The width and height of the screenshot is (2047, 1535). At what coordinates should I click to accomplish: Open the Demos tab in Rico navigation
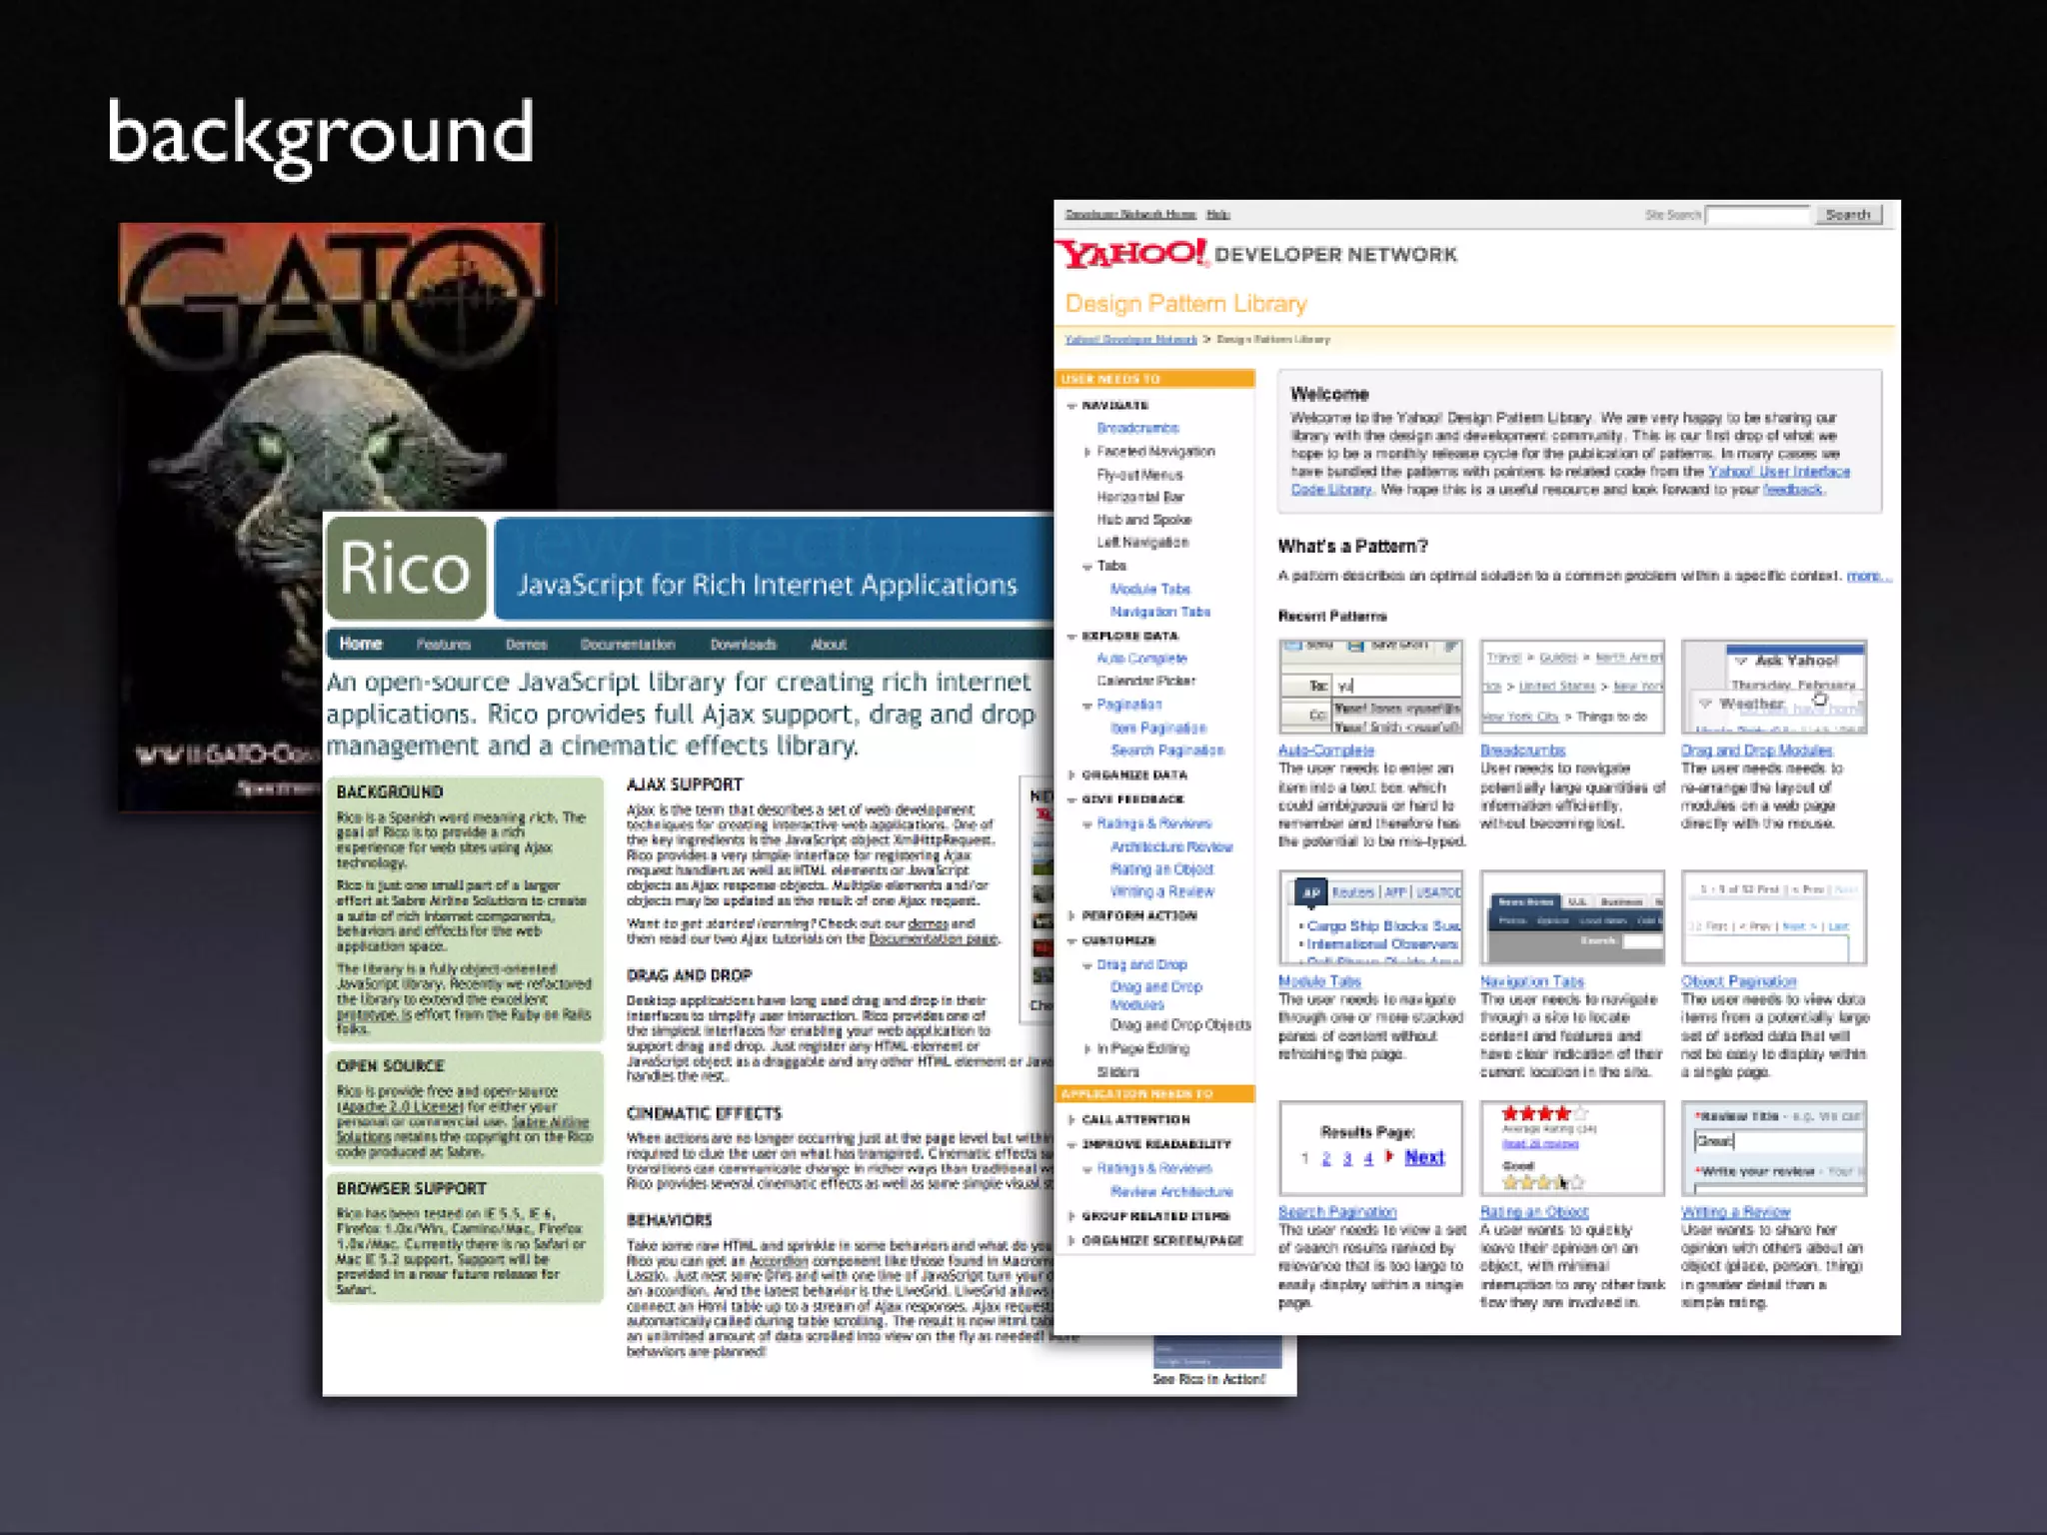point(526,645)
